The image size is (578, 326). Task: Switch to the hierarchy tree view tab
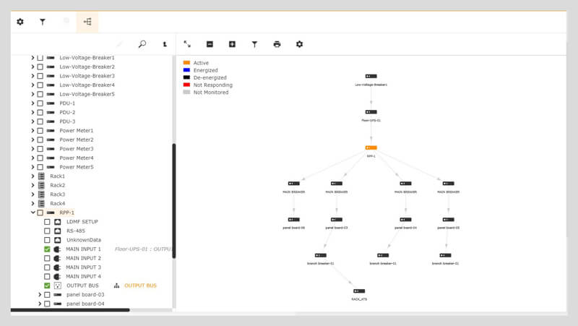(x=87, y=22)
